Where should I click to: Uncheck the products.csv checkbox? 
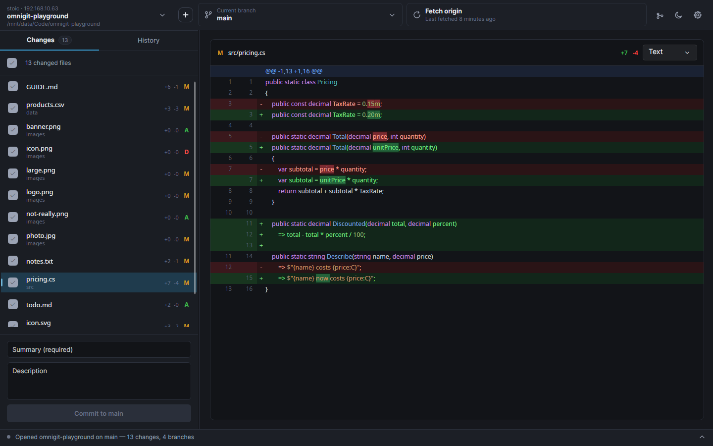pyautogui.click(x=13, y=108)
